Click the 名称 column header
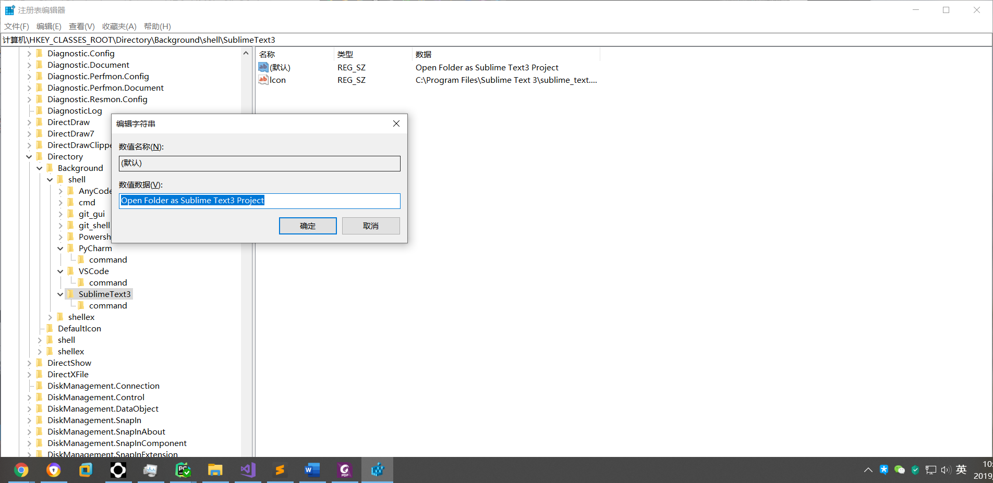 click(x=295, y=54)
